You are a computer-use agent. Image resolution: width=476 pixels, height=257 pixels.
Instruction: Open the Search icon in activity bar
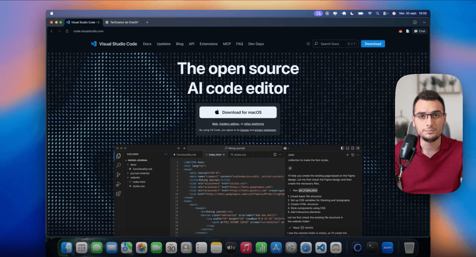pos(119,165)
